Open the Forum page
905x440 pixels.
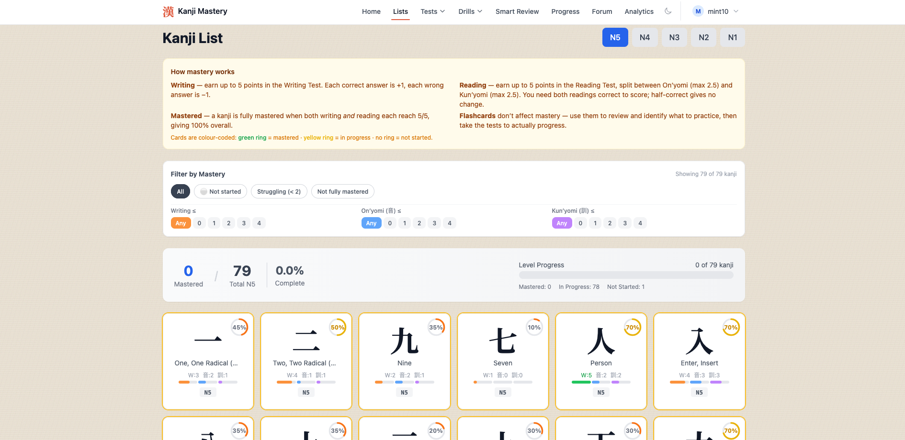tap(602, 11)
